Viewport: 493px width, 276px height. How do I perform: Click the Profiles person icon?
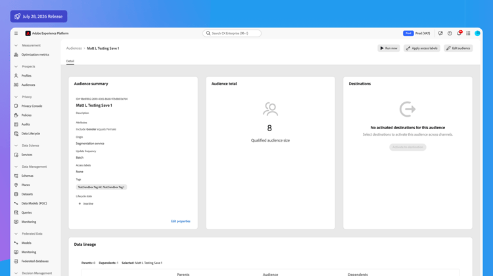tap(16, 75)
